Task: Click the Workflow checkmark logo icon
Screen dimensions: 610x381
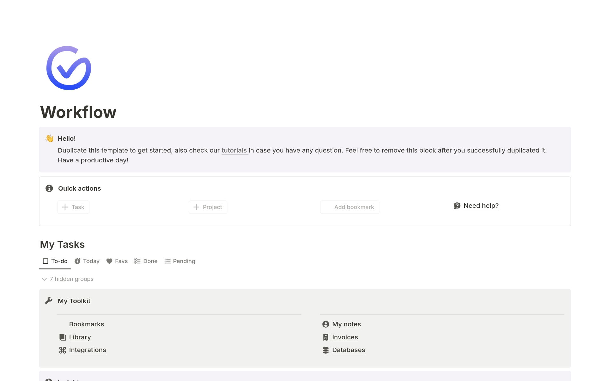Action: coord(69,68)
